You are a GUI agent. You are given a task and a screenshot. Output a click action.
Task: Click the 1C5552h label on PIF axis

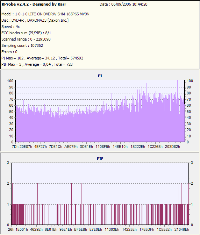point(164,229)
